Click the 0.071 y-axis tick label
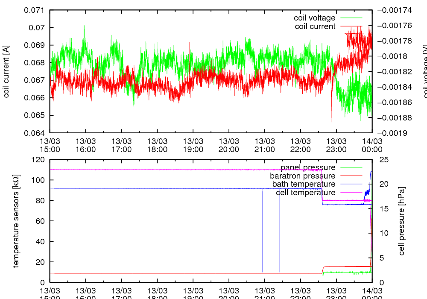Screen dimensions: 427x299 coord(35,10)
